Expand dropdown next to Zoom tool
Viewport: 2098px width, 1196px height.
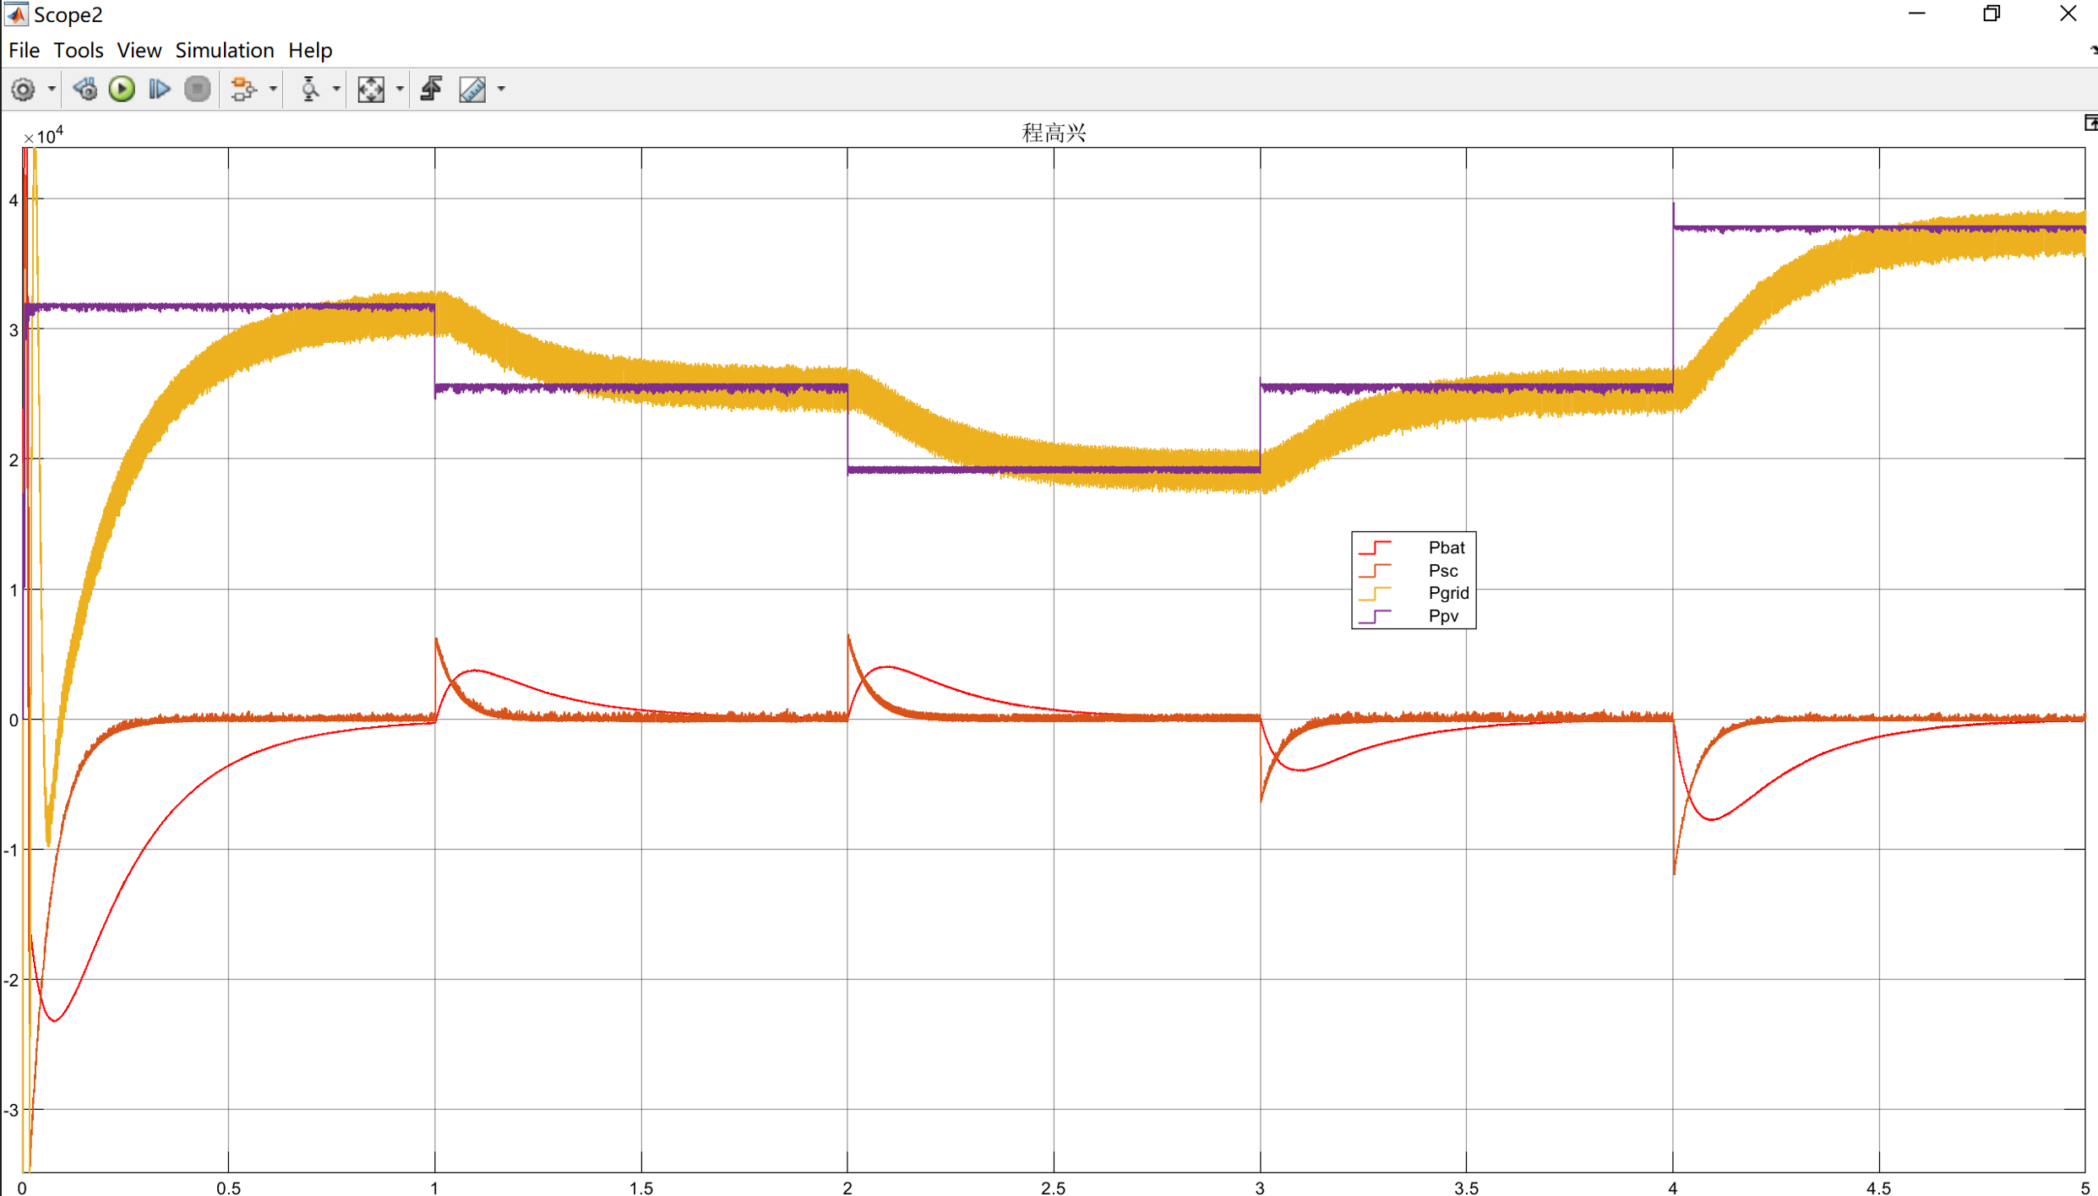336,89
